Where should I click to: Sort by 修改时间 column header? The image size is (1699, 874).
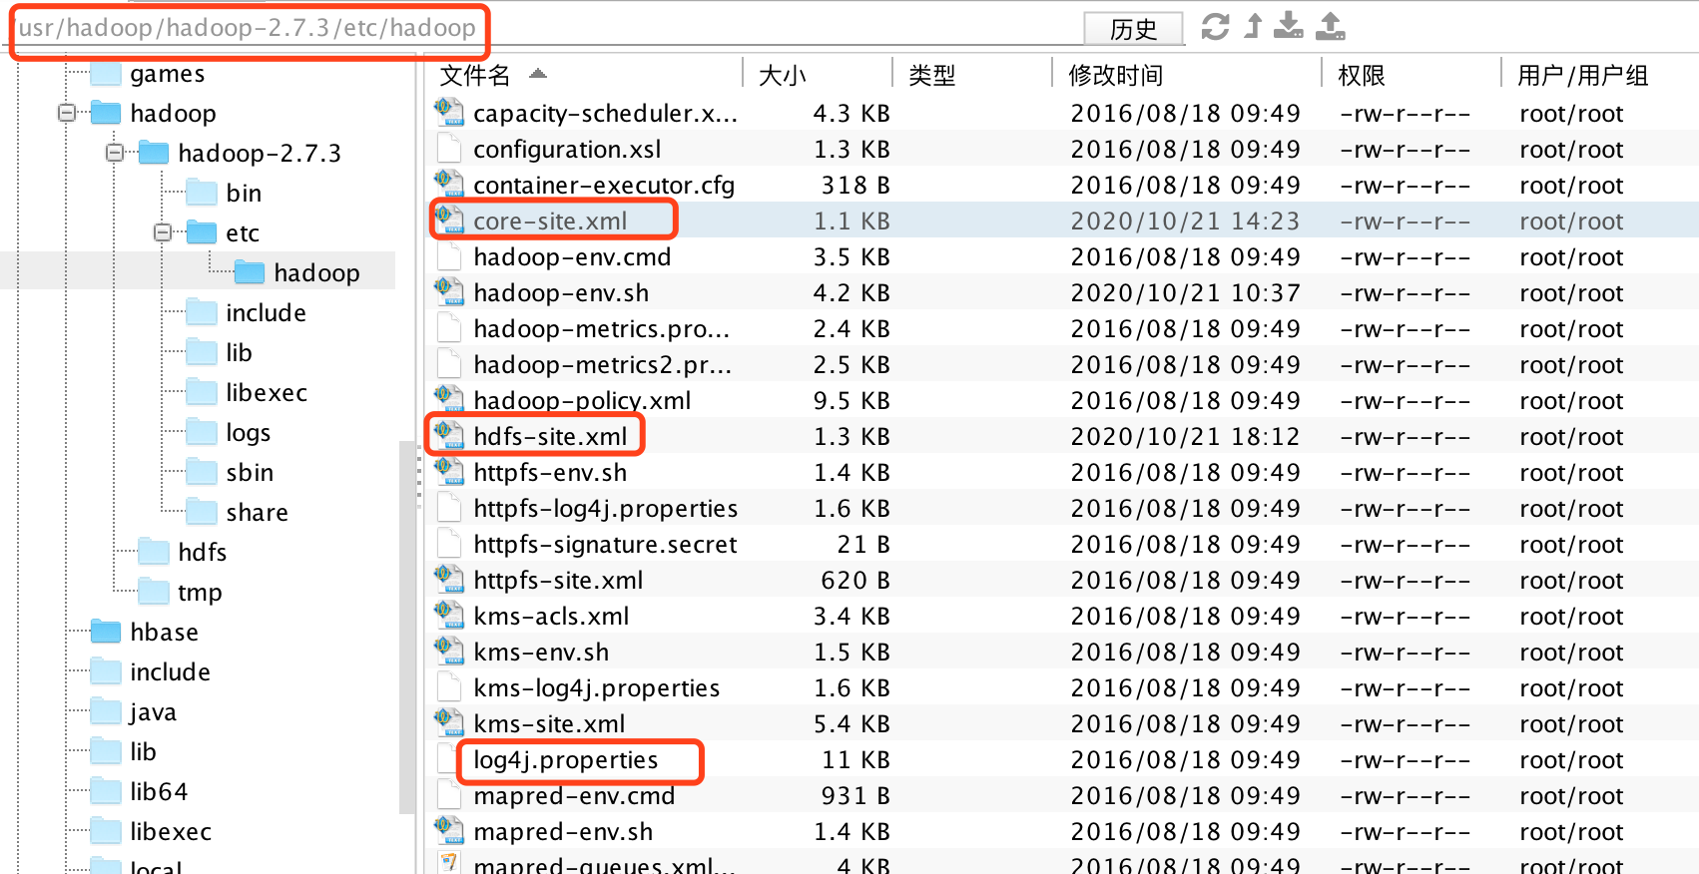(x=1116, y=75)
